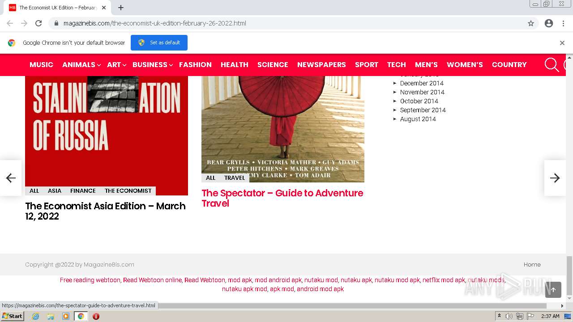Open The Spectator Guide to Adventure Travel
Screen dimensions: 573x322
(x=282, y=198)
